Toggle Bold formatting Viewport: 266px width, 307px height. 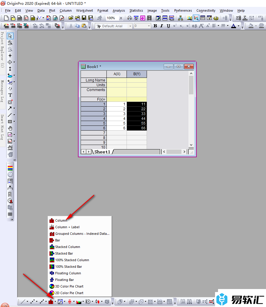click(155, 26)
